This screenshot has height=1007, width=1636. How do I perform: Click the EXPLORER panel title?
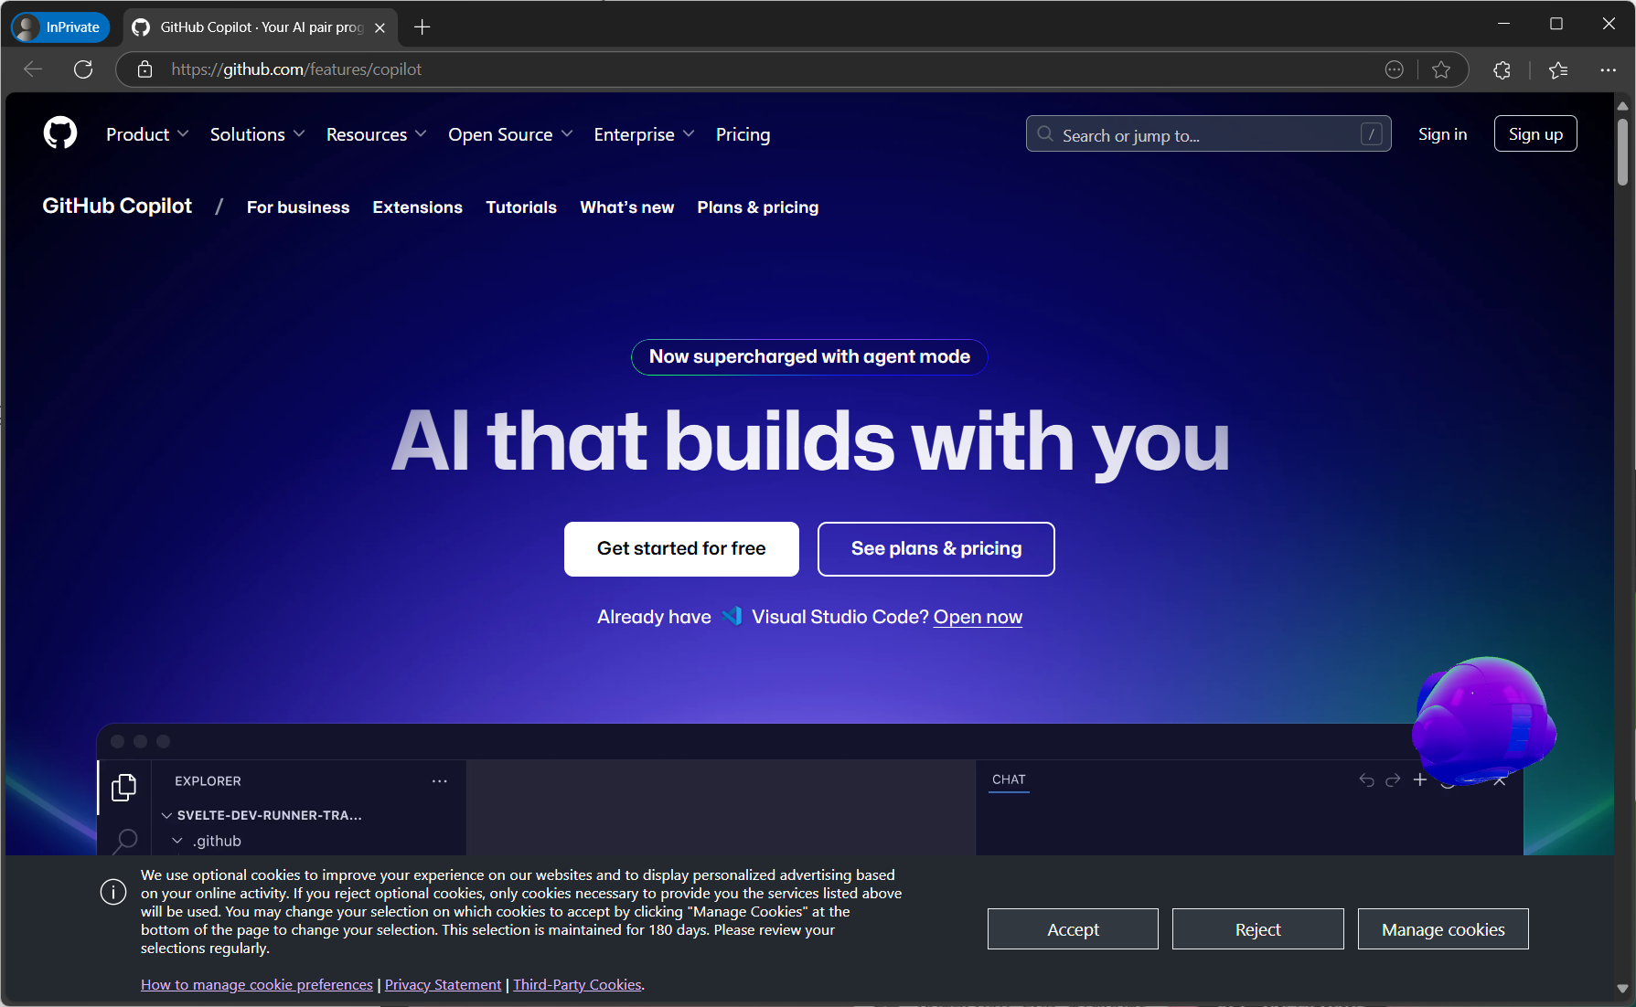coord(208,781)
